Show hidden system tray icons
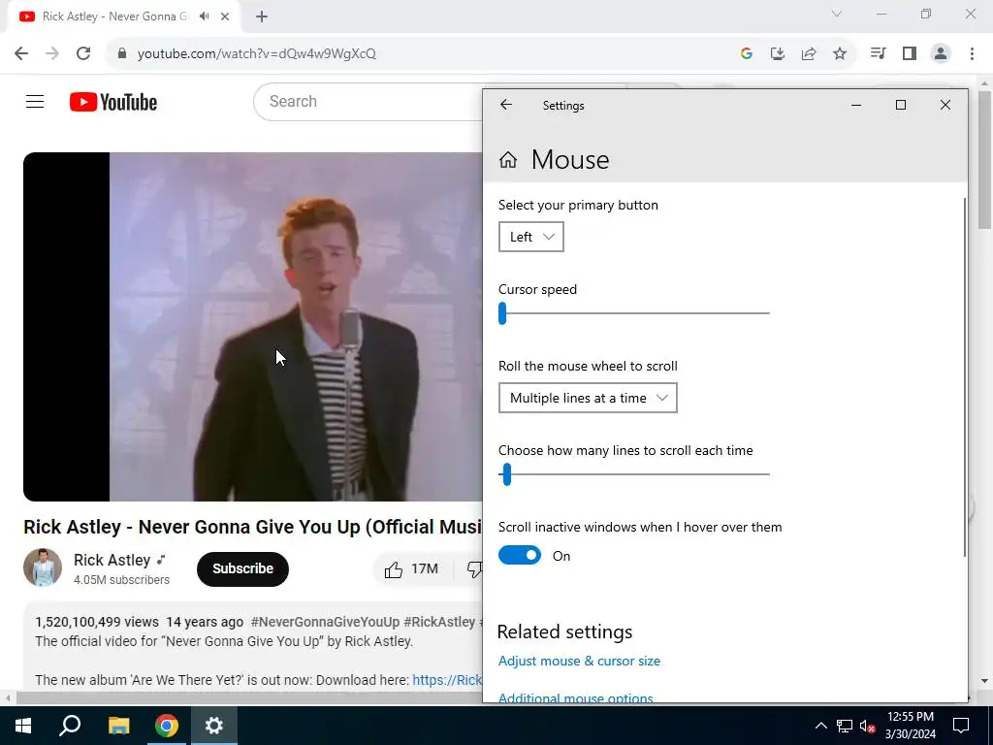 (x=820, y=726)
